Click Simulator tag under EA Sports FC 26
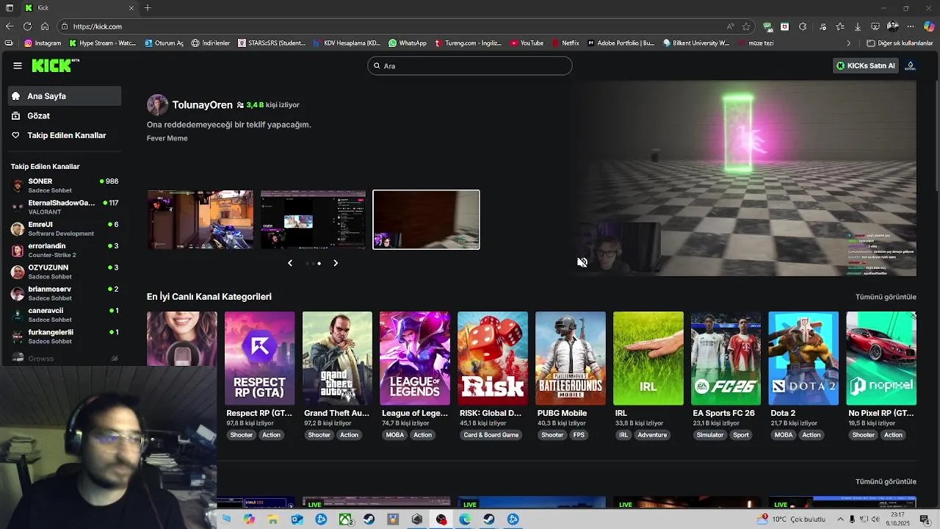Viewport: 940px width, 529px height. tap(710, 435)
